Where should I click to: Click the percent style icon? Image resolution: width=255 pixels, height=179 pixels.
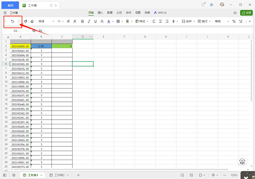pyautogui.click(x=234, y=21)
